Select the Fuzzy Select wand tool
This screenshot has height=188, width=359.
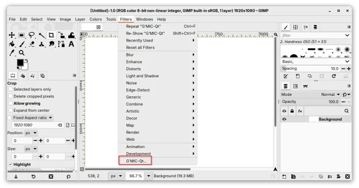tap(42, 35)
